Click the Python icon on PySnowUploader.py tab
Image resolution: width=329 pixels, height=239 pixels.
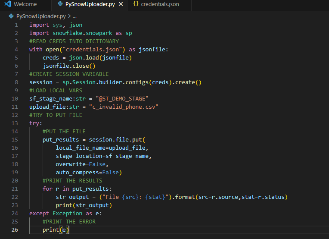59,4
